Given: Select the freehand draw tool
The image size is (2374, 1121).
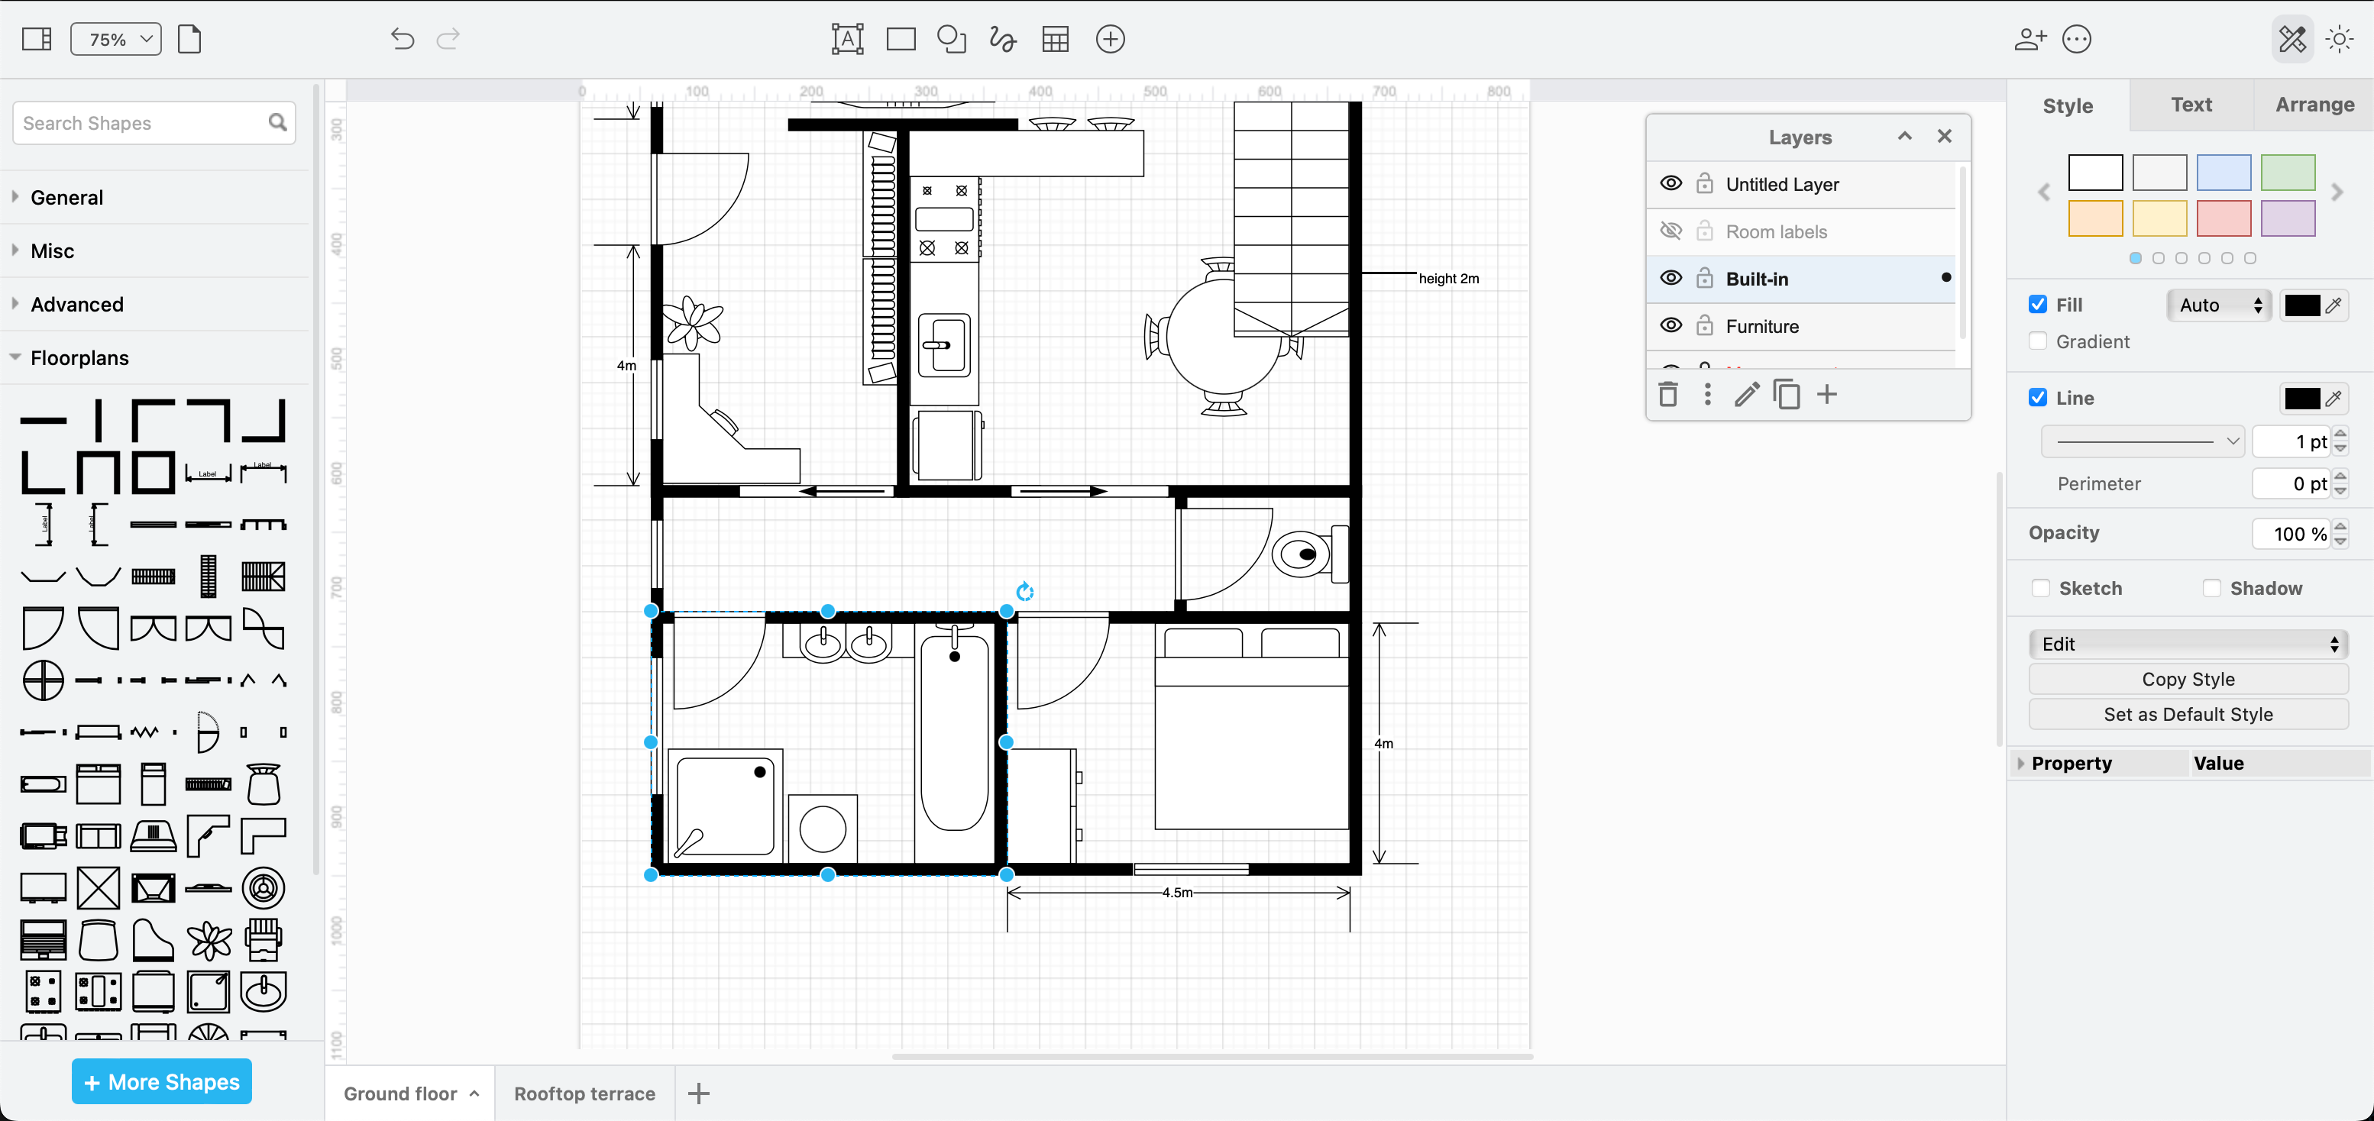Looking at the screenshot, I should (1002, 38).
